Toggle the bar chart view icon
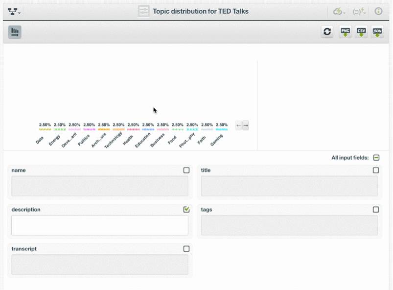 tap(15, 32)
